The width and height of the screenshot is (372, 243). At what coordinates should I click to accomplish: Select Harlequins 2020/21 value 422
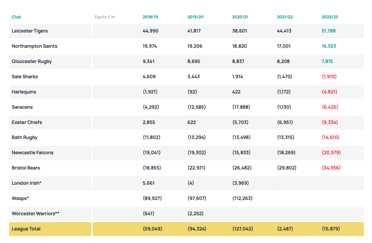point(236,92)
